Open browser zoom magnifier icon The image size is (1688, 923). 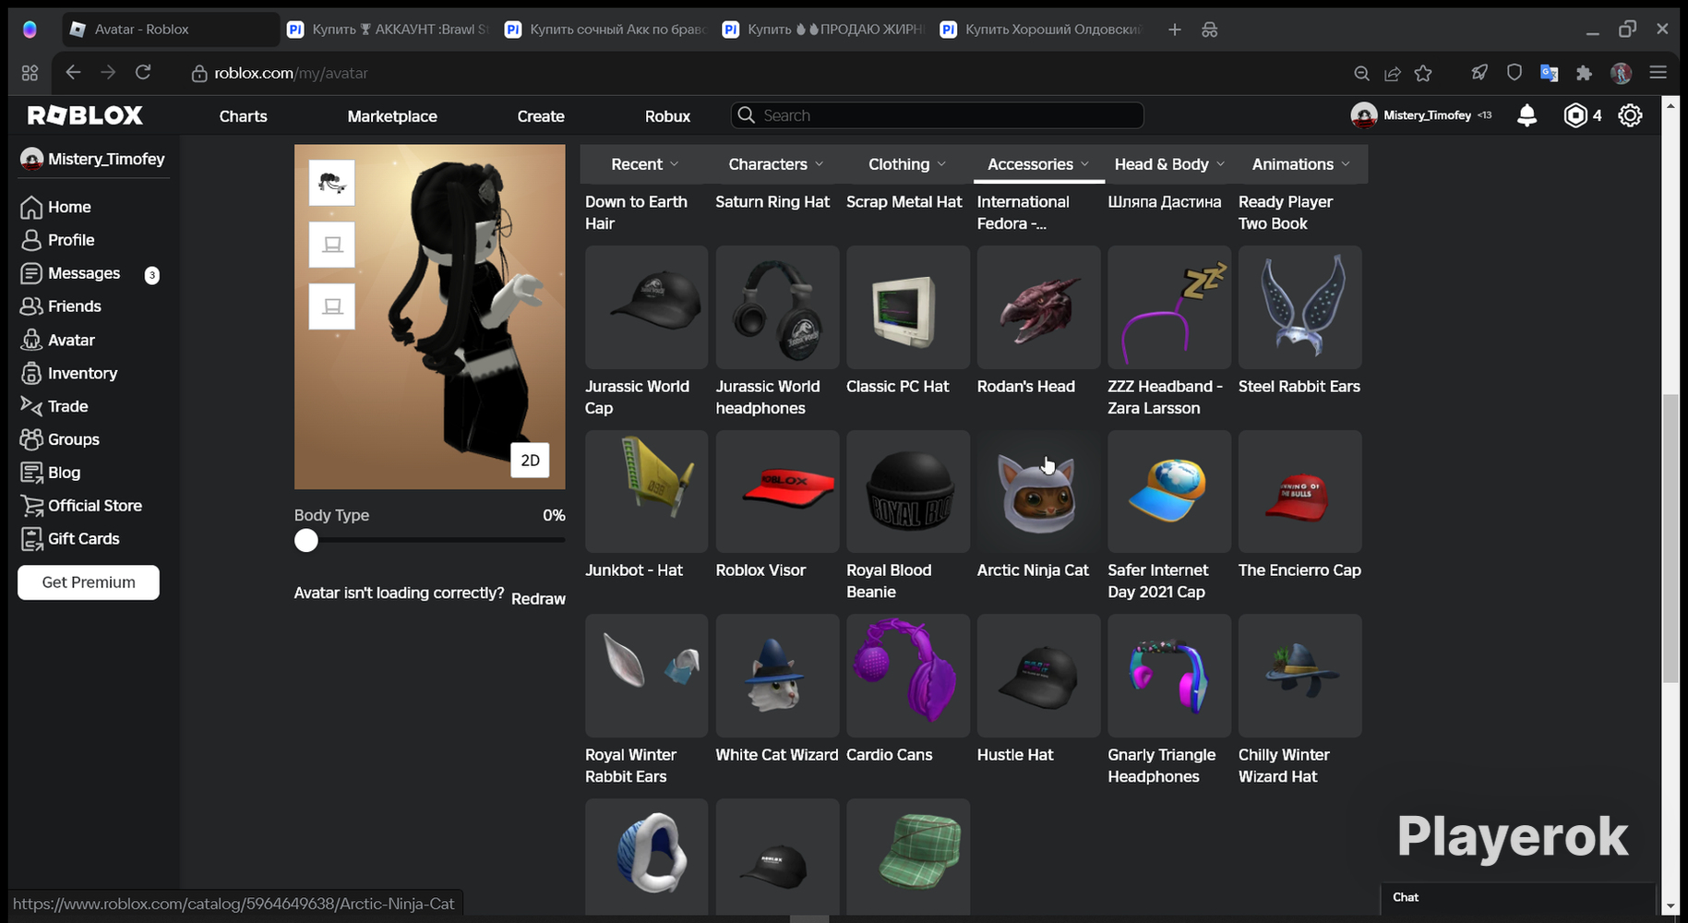[x=1361, y=73]
